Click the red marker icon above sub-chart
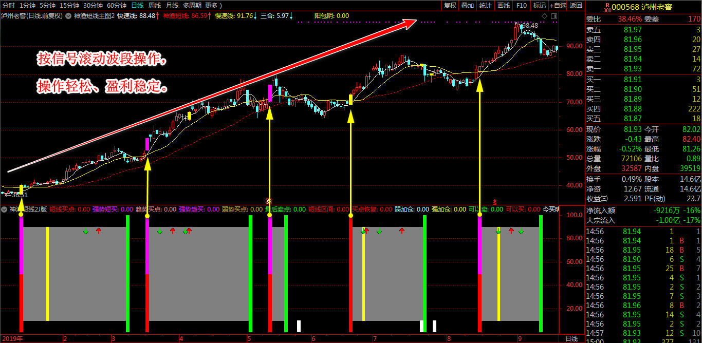 tap(494, 202)
